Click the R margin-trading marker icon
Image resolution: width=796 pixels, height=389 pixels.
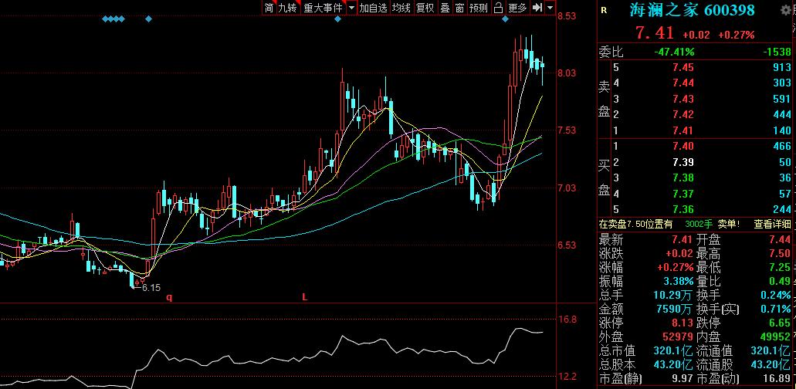click(603, 11)
